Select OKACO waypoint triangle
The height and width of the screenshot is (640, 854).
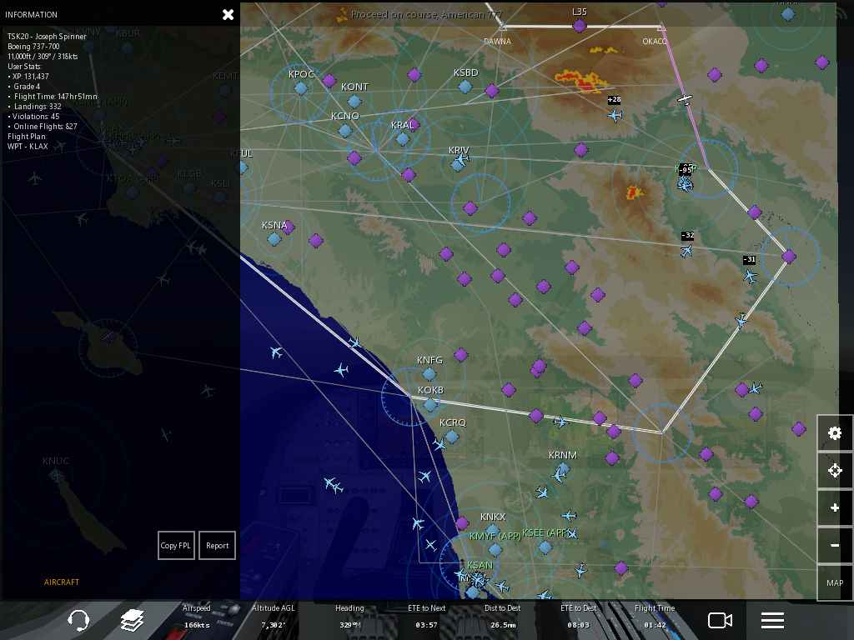pos(661,27)
